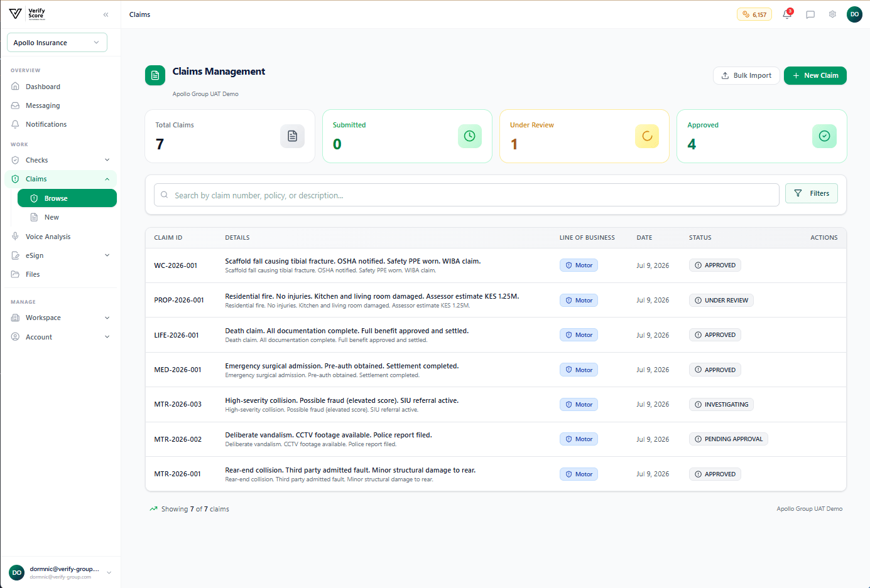Open the chat message icon in top bar
870x588 pixels.
click(x=810, y=14)
